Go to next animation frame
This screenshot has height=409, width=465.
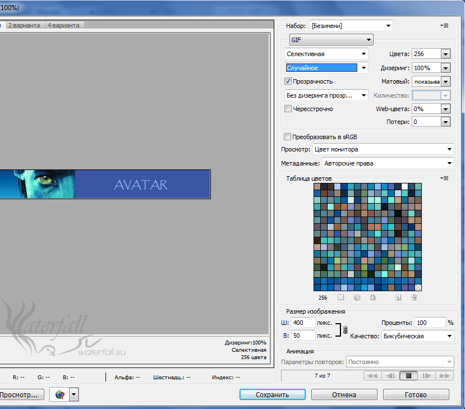click(x=426, y=376)
